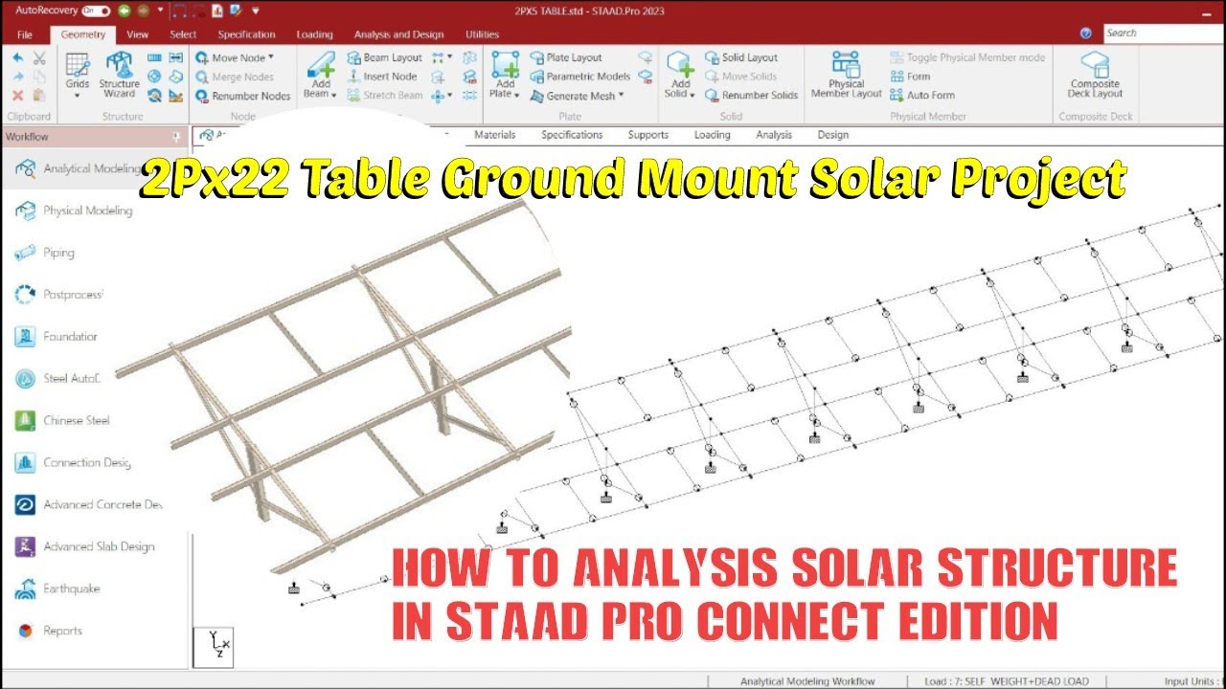
Task: Click the Materials page tab
Action: click(495, 135)
